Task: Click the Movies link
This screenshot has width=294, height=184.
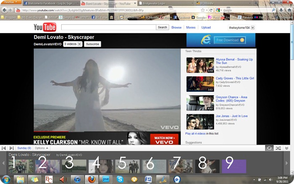Action: pos(191,27)
